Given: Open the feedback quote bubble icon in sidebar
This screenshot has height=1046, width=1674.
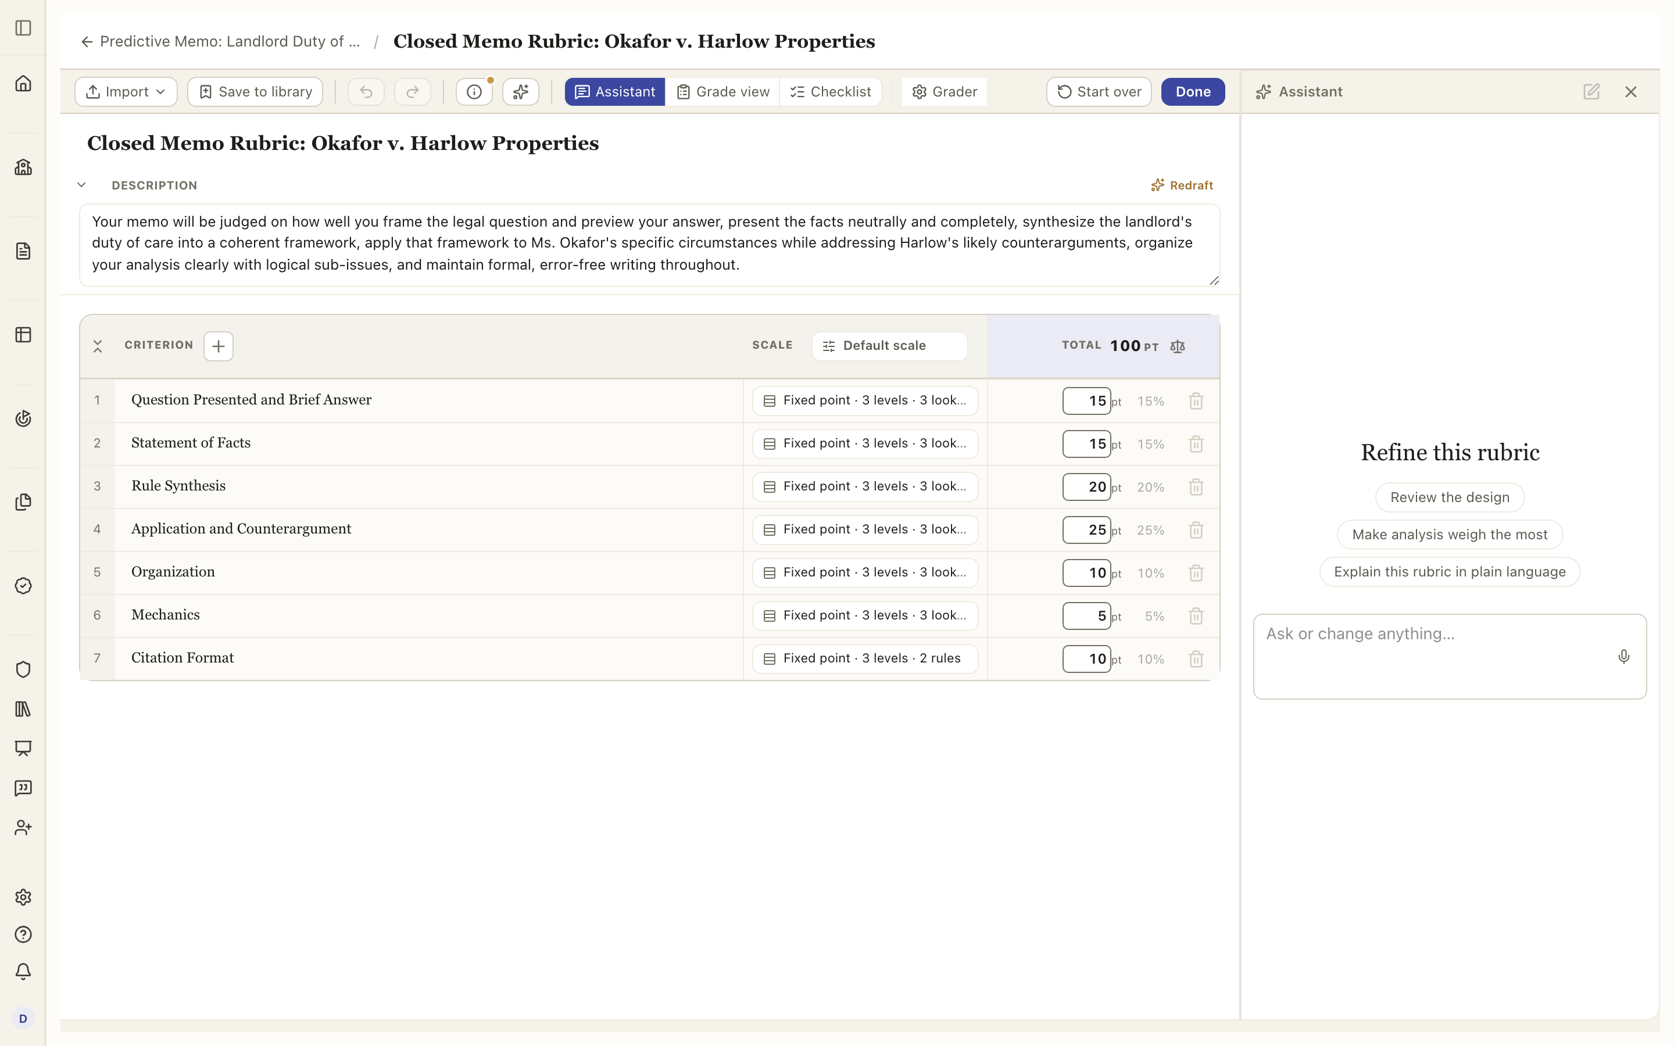Looking at the screenshot, I should click(23, 788).
